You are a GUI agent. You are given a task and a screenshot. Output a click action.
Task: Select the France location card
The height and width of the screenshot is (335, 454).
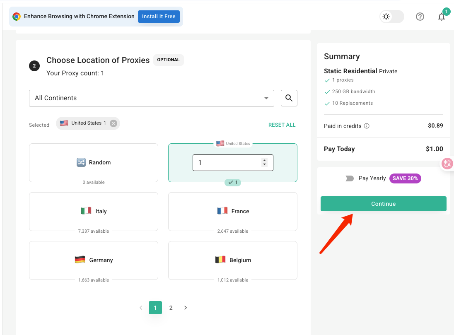tap(233, 212)
